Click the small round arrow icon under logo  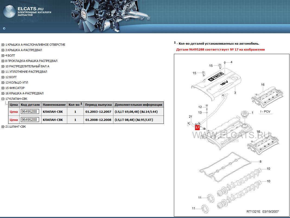point(4,29)
